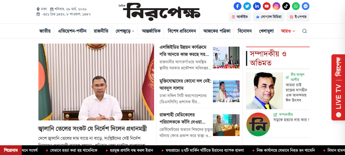
Task: Visit the YouTube channel icon
Action: [x=267, y=6]
